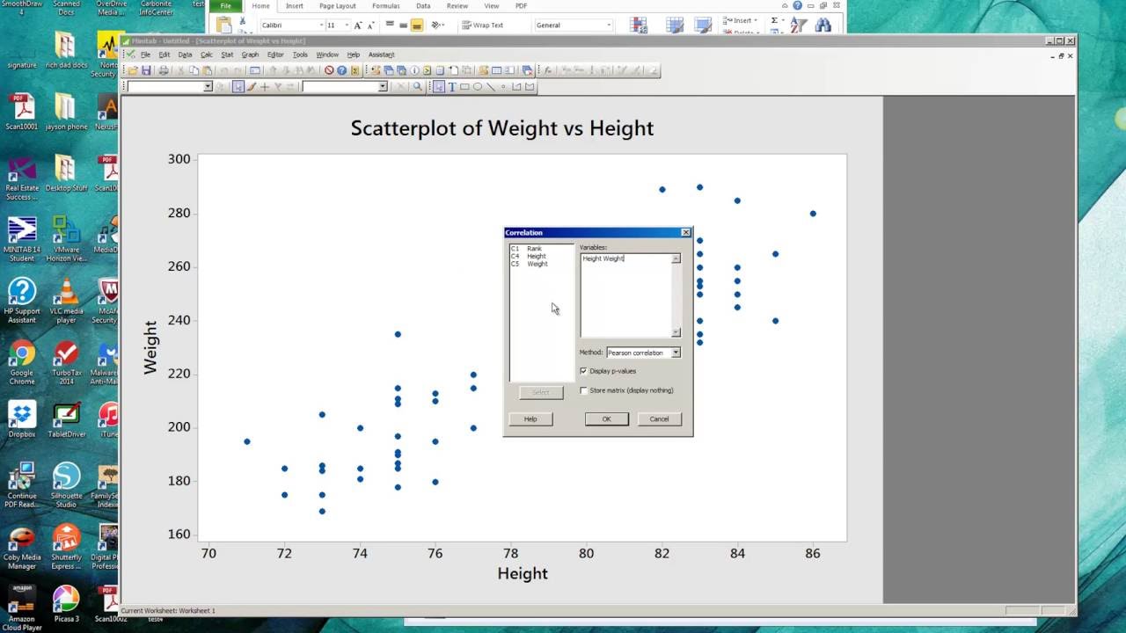This screenshot has height=633, width=1126.
Task: Toggle the Display p-values checkbox
Action: point(583,371)
